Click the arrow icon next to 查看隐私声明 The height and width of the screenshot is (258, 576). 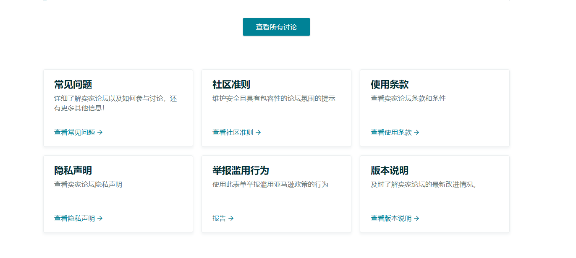[x=100, y=218]
